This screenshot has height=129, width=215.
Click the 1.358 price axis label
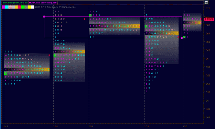coord(207,67)
